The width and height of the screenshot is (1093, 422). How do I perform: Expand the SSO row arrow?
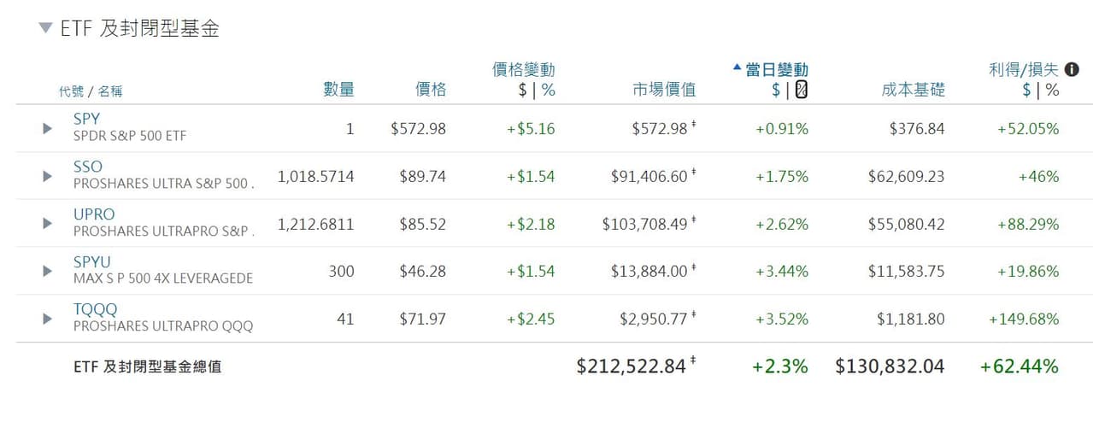coord(48,176)
